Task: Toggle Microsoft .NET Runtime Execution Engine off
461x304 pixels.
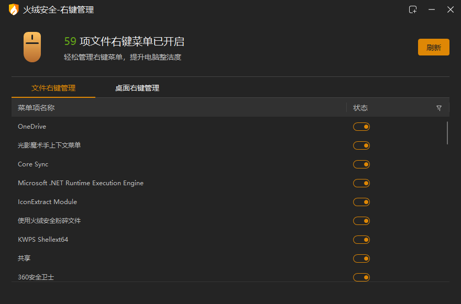Action: pyautogui.click(x=361, y=183)
